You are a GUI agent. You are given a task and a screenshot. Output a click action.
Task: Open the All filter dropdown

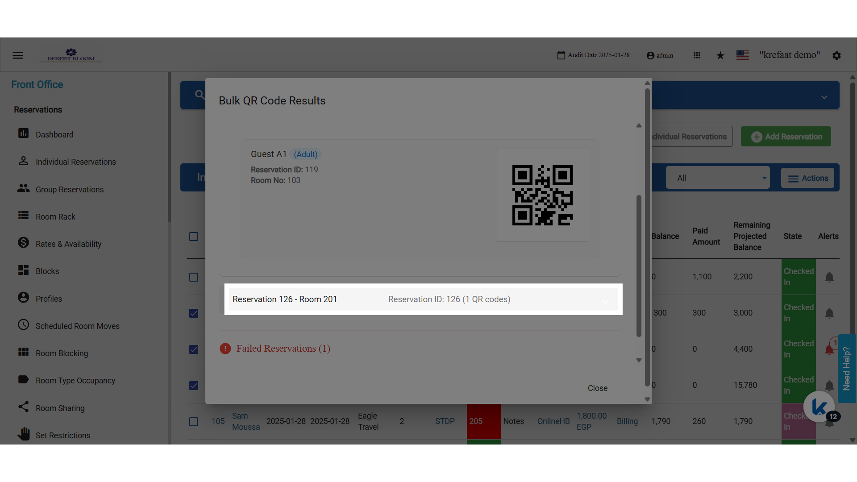click(718, 178)
